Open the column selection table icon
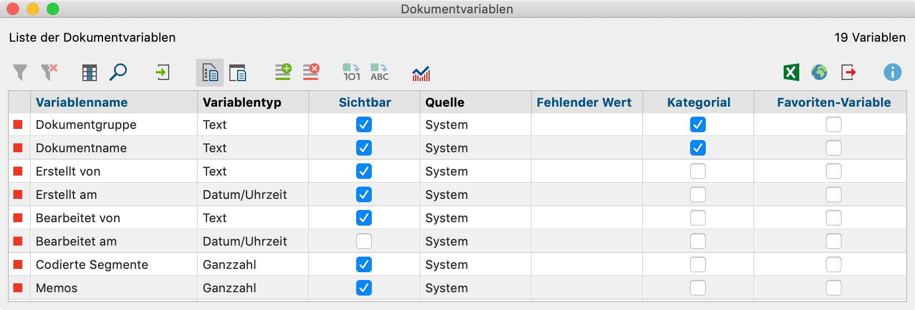The width and height of the screenshot is (915, 310). click(89, 73)
